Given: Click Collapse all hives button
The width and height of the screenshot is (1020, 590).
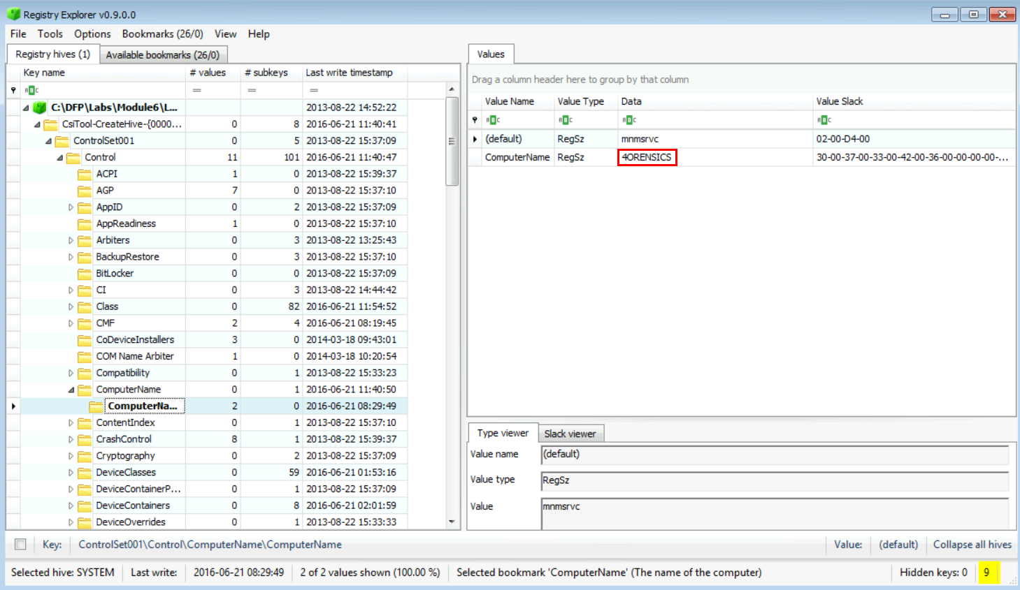Looking at the screenshot, I should (x=972, y=545).
